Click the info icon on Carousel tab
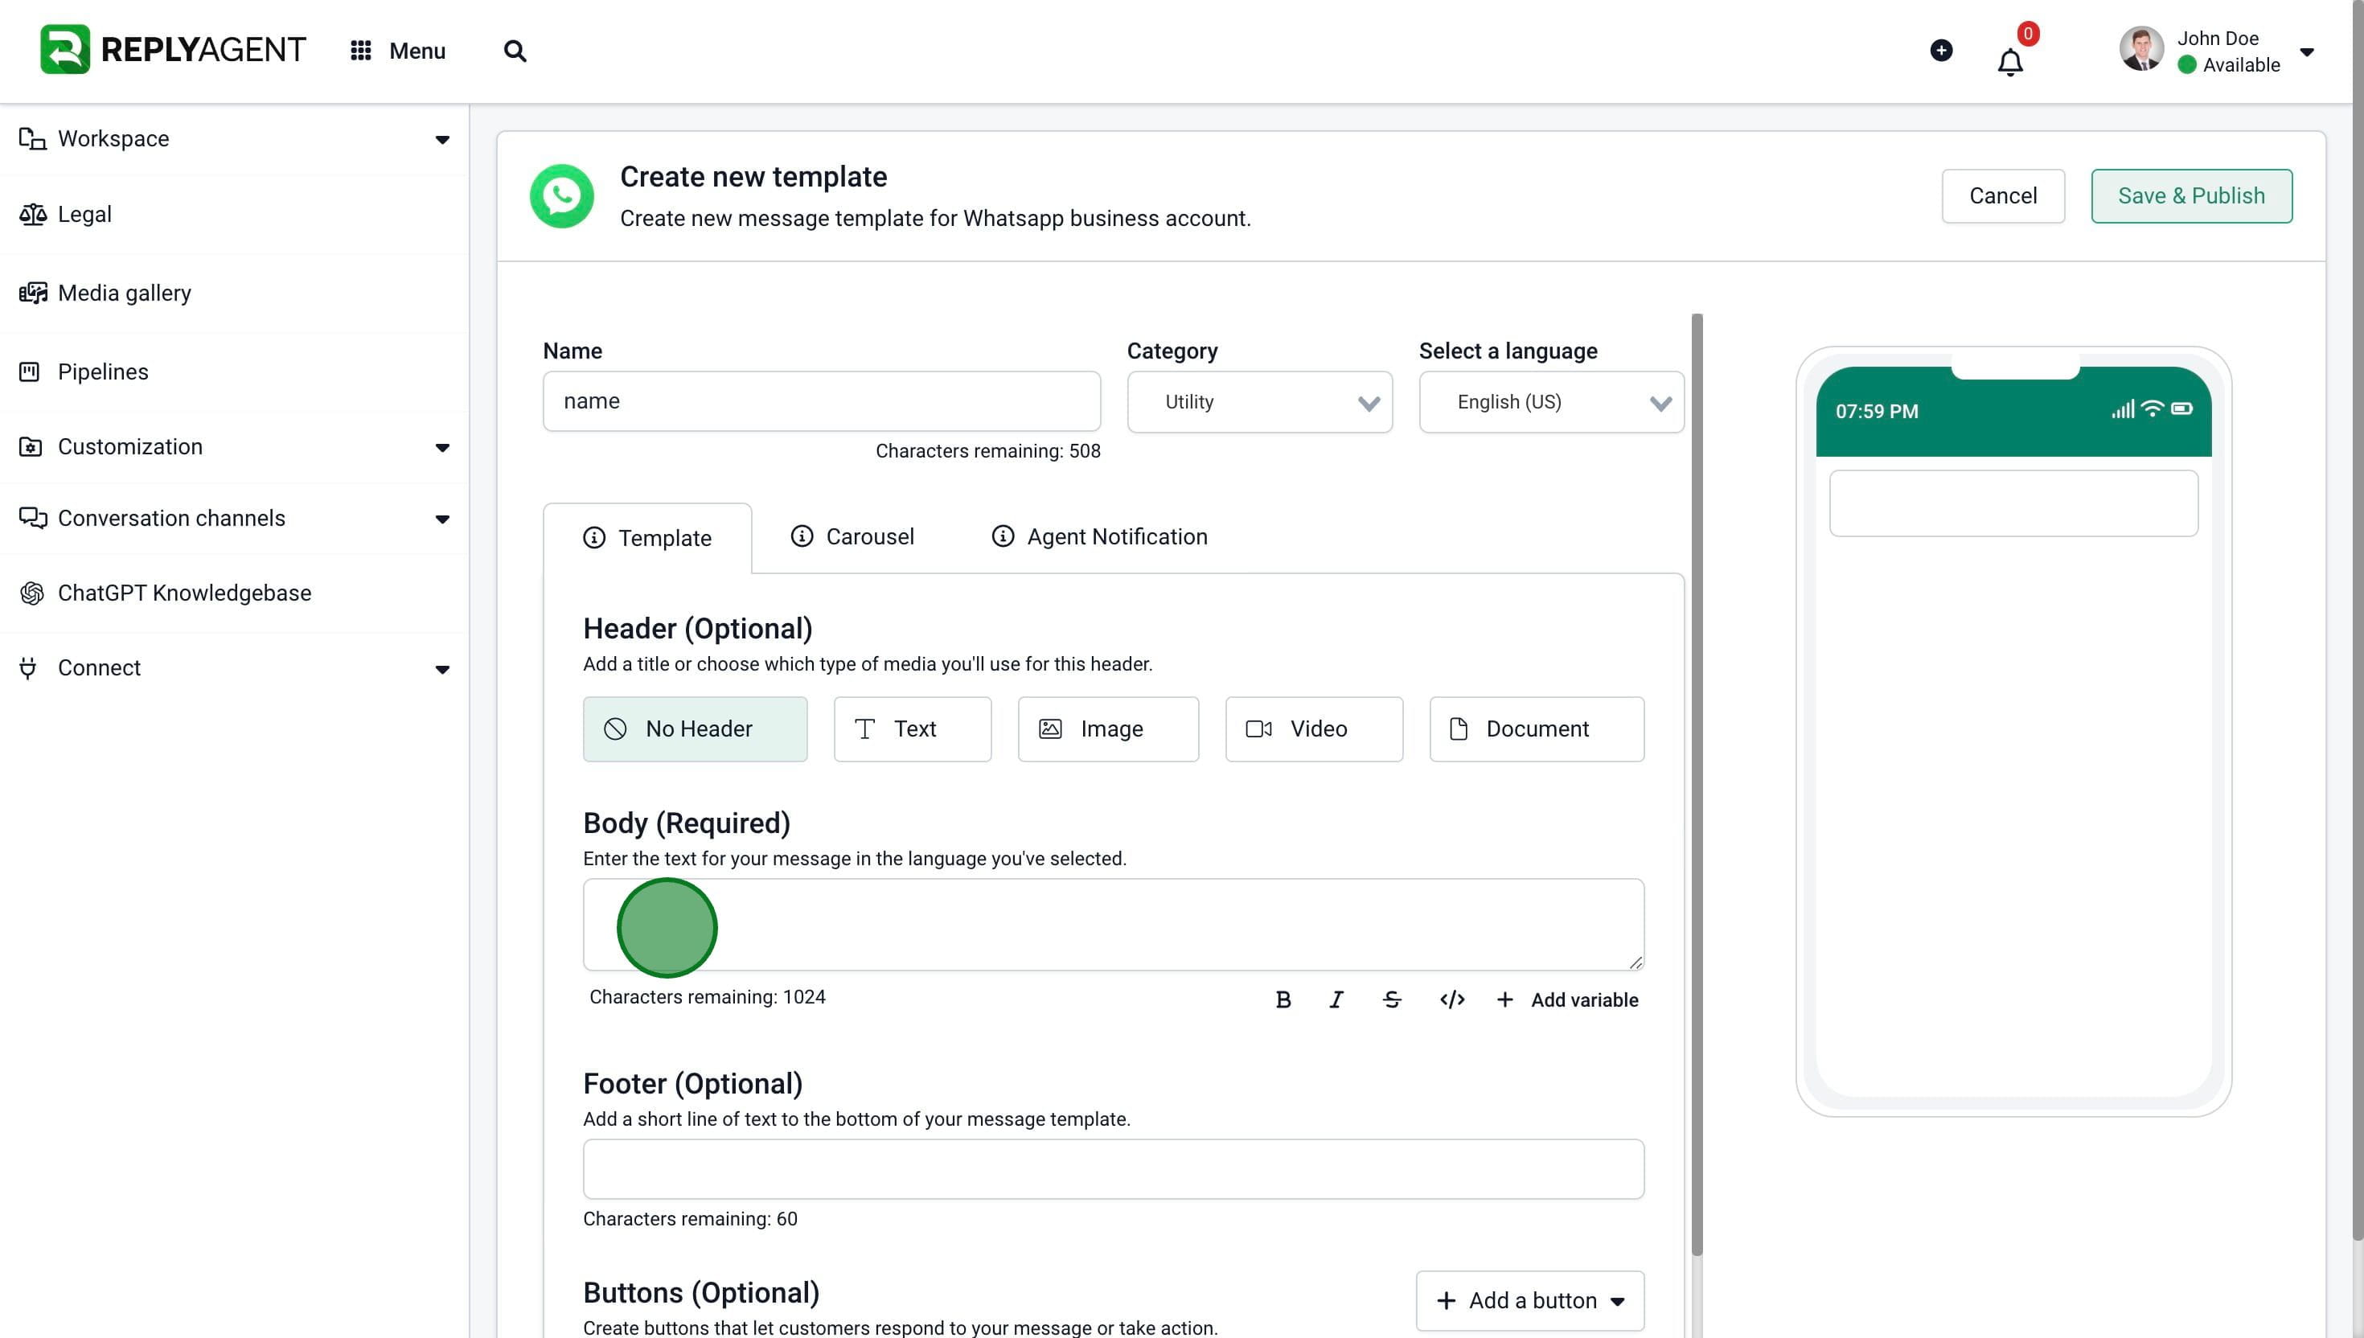The width and height of the screenshot is (2364, 1338). coord(801,536)
